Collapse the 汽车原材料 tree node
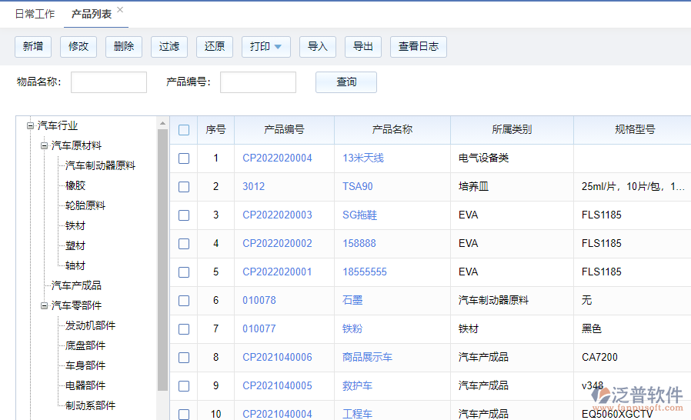Screen dimensions: 691x420 [44, 145]
